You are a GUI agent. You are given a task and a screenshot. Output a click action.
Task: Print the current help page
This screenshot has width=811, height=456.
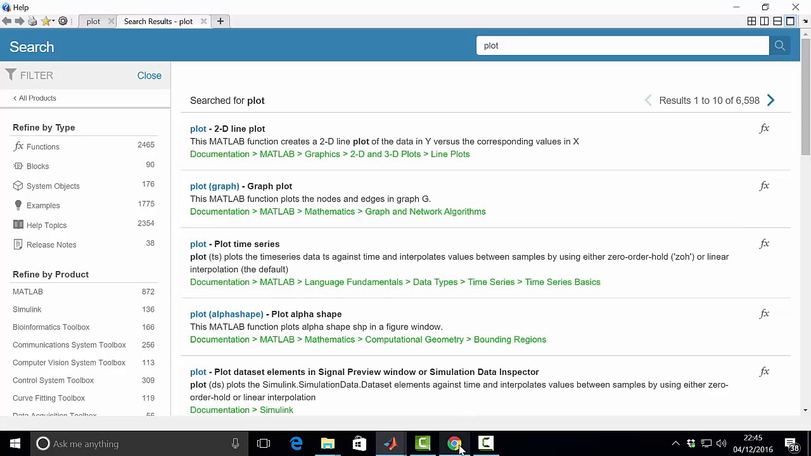coord(32,21)
